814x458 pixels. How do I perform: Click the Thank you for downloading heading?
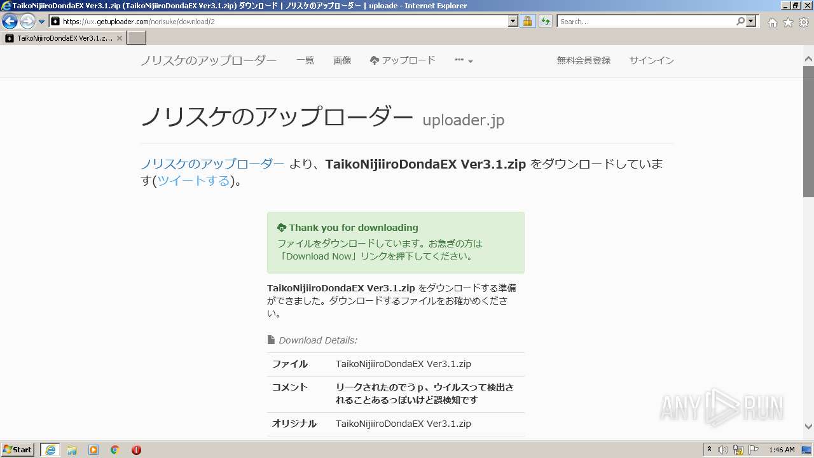[x=354, y=228]
